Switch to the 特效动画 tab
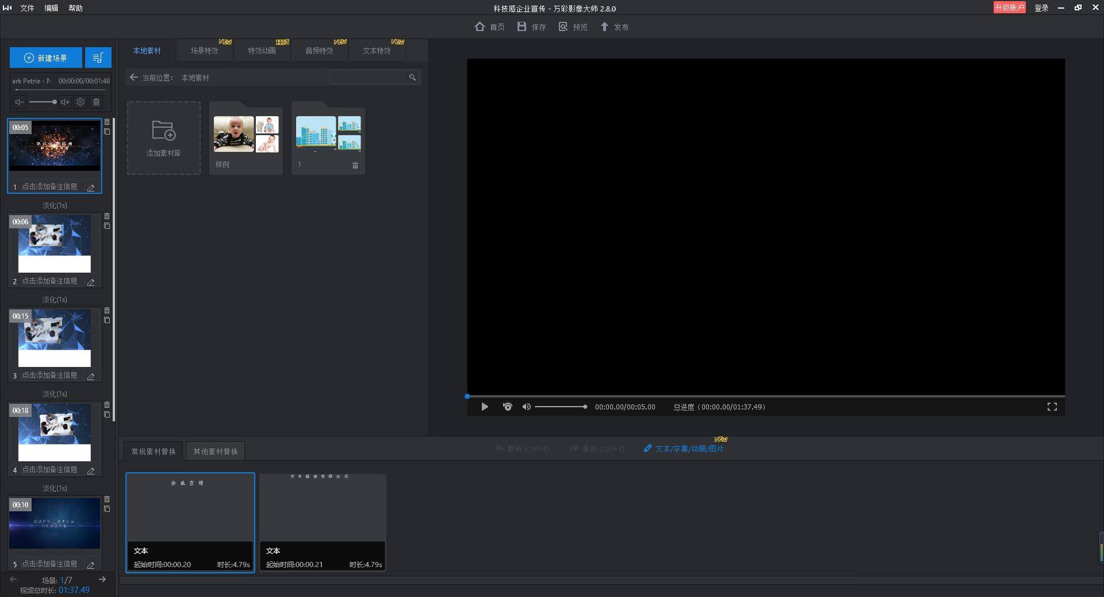Screen dimensions: 1104x597 click(262, 51)
